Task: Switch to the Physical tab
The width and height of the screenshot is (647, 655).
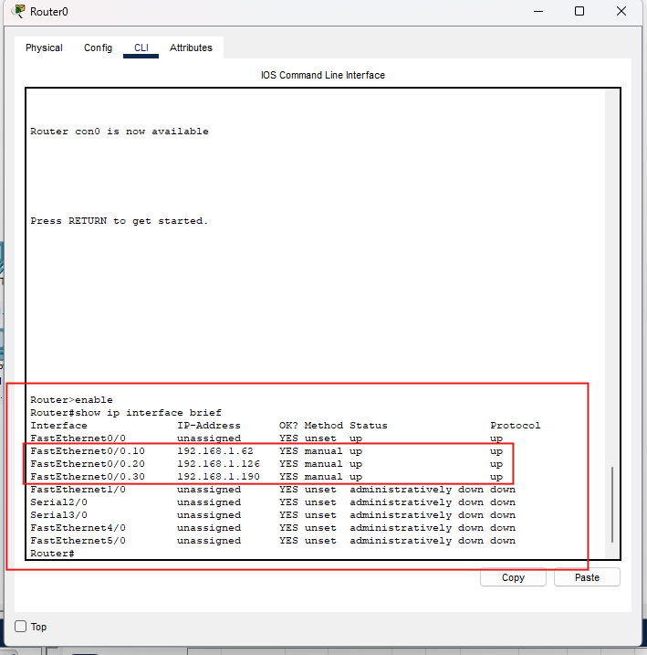Action: coord(44,48)
